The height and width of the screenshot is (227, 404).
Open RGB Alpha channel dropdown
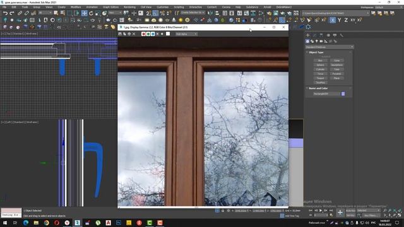tap(186, 34)
